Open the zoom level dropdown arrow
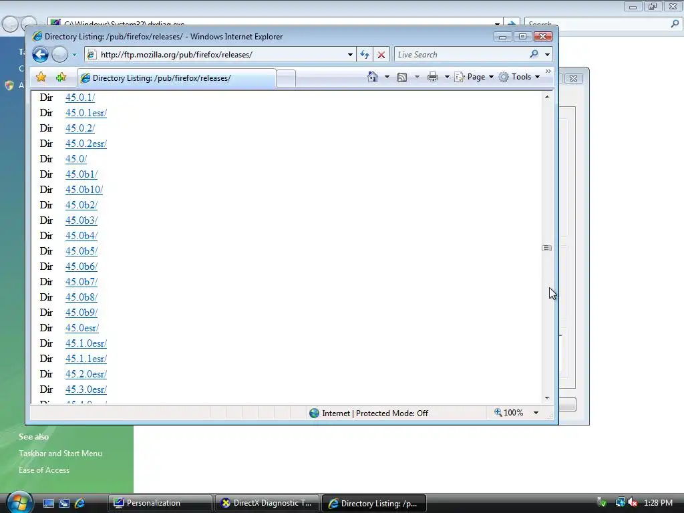 (x=536, y=413)
